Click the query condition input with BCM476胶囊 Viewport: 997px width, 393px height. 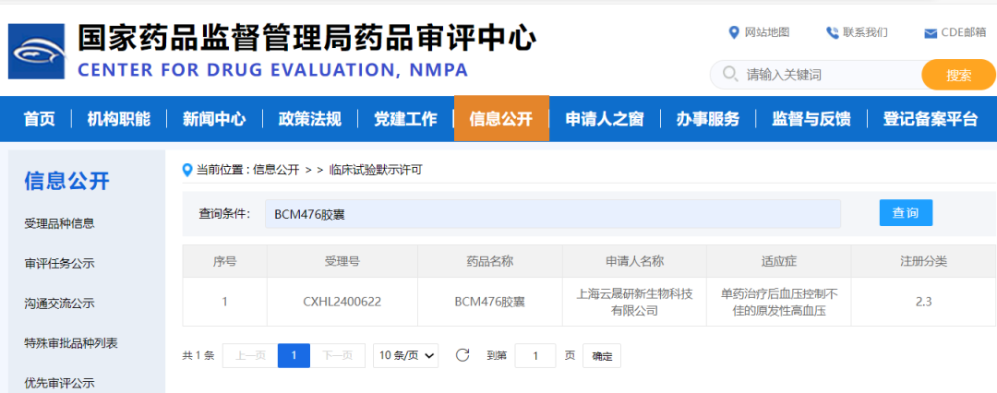tap(553, 214)
